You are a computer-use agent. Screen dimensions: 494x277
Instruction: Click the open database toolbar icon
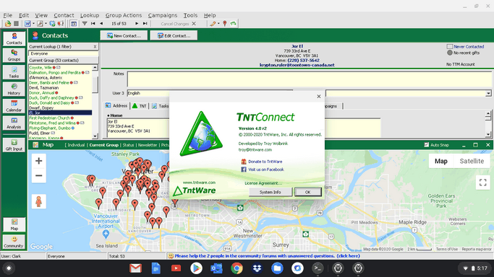(8, 24)
